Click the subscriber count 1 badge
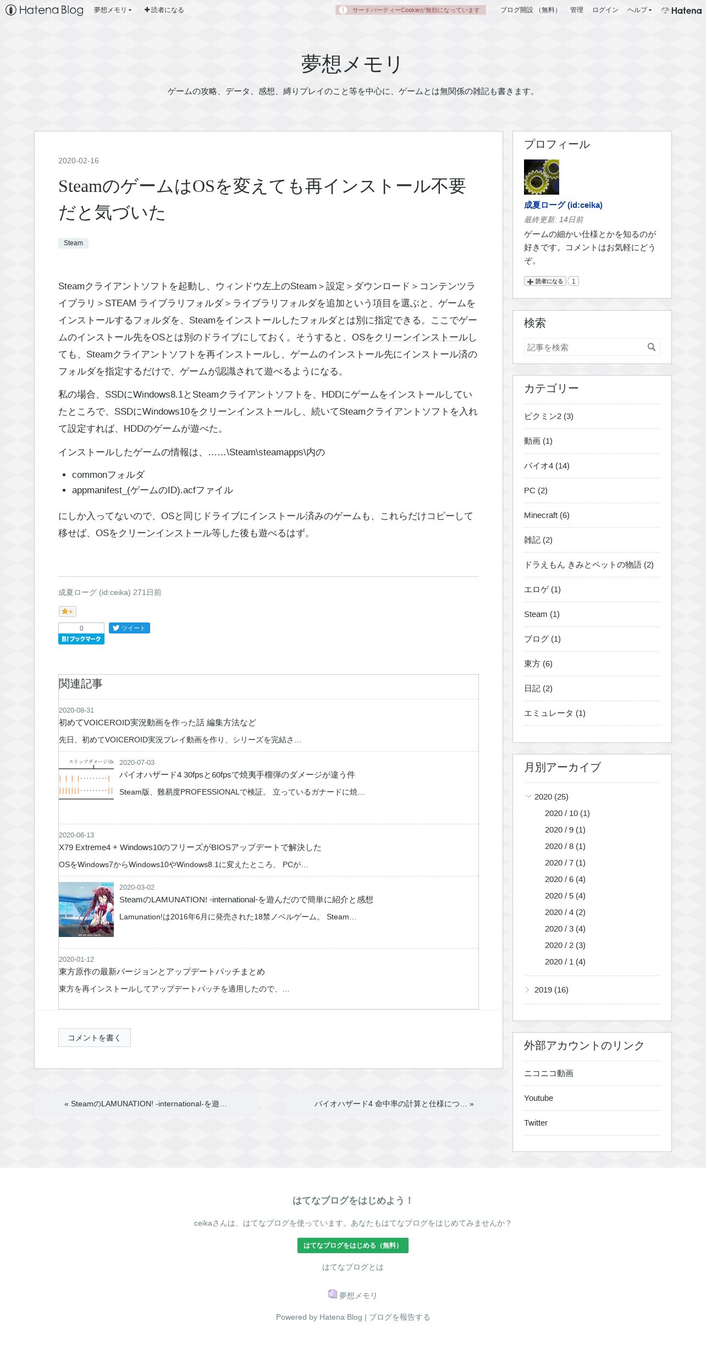 tap(573, 281)
